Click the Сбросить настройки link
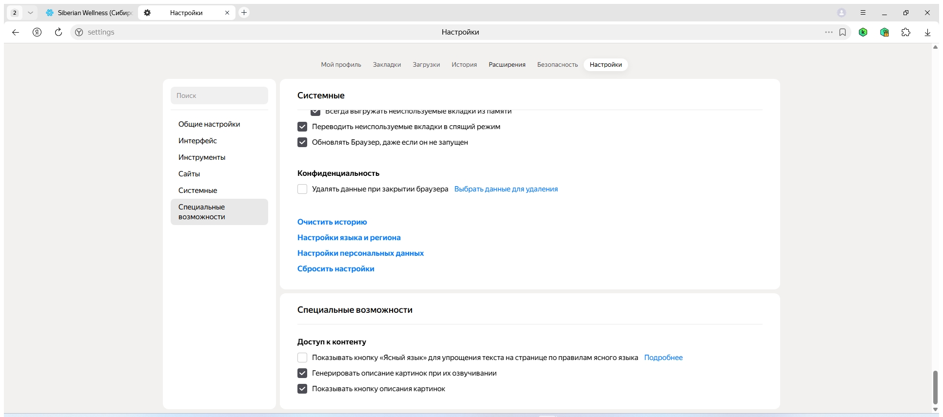The image size is (943, 417). [336, 269]
